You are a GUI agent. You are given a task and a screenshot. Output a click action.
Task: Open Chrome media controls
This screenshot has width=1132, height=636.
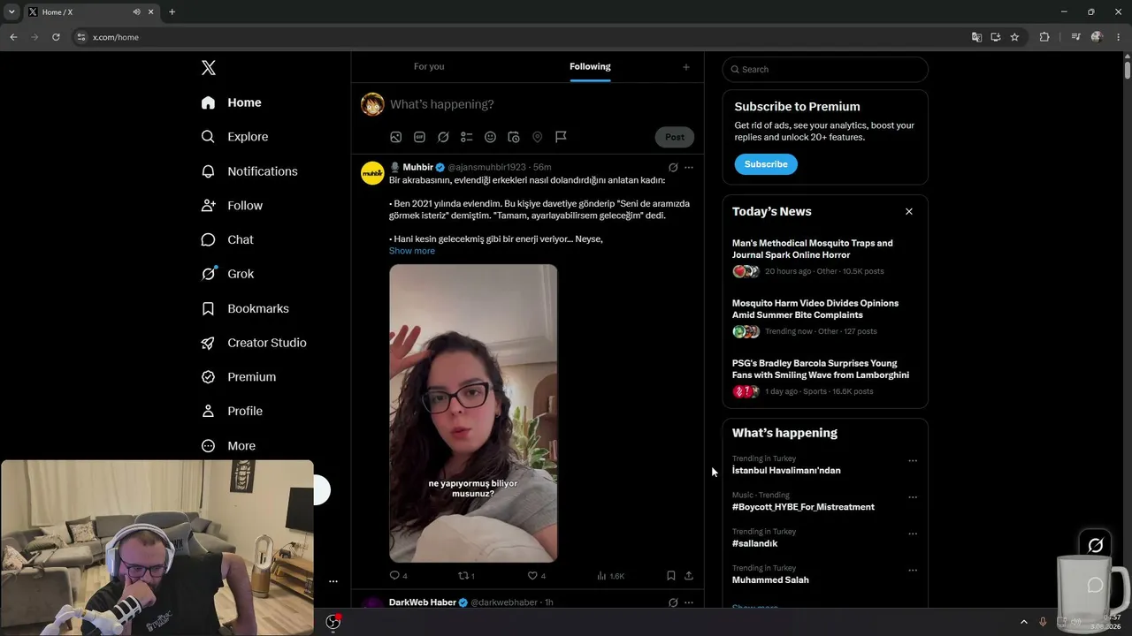1075,37
